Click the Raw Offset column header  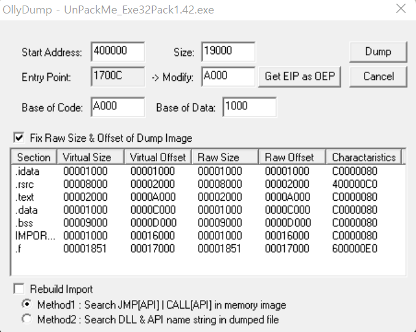point(293,157)
